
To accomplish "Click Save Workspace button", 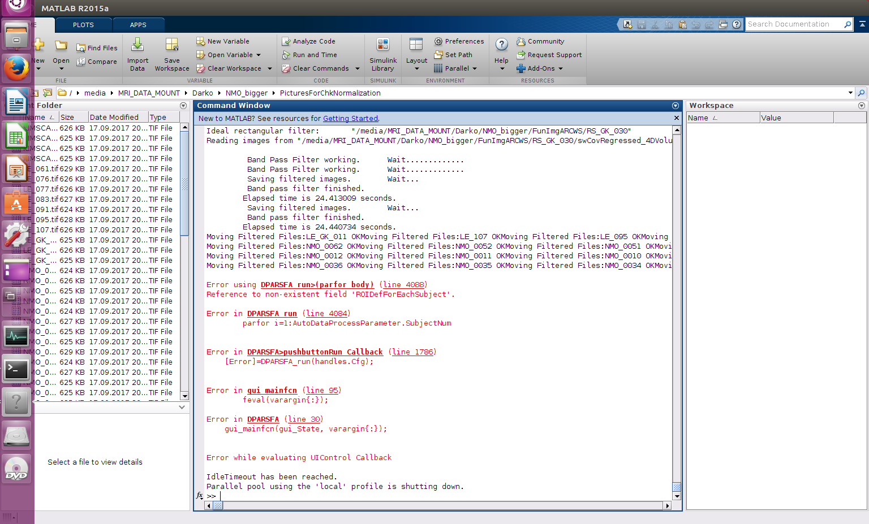I will click(172, 55).
